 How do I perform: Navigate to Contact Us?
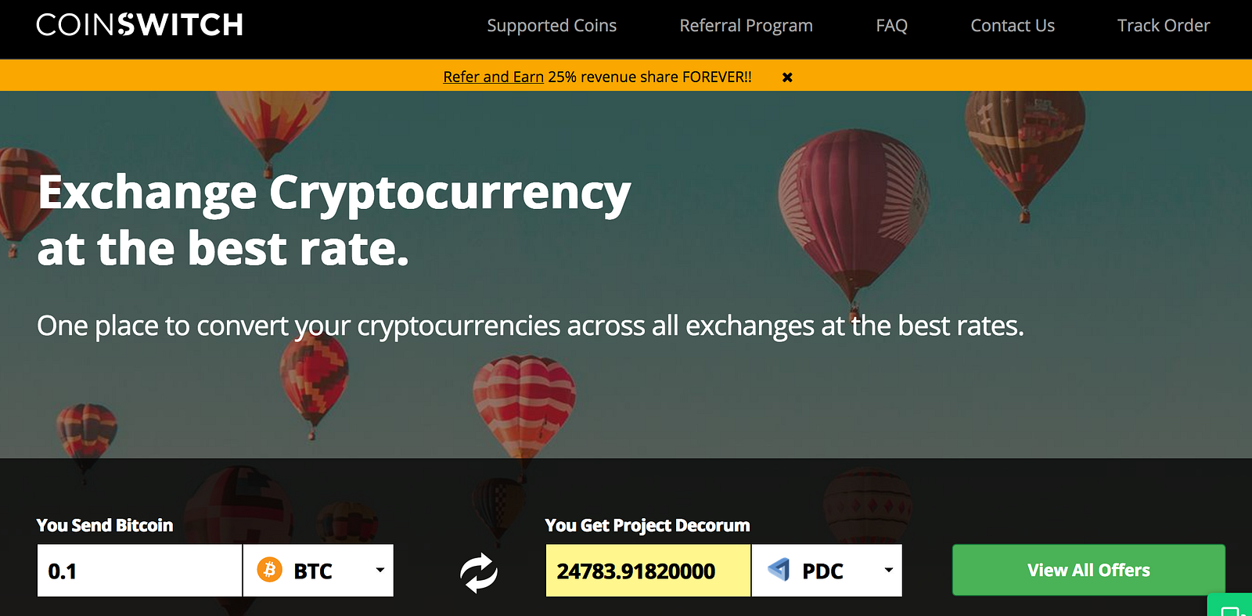tap(1013, 26)
